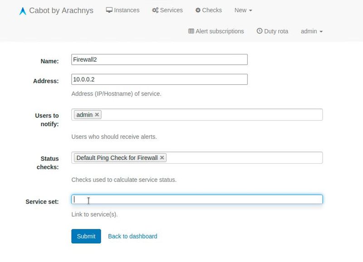The width and height of the screenshot is (363, 262).
Task: Open the New dropdown menu
Action: pyautogui.click(x=243, y=10)
